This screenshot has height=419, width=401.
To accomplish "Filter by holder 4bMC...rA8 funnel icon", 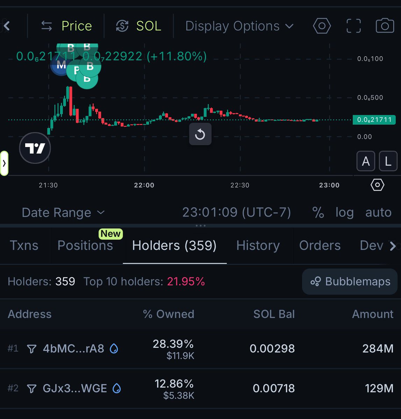I will [32, 348].
